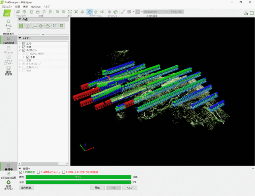Select the trackball navigation icon

coord(96,12)
